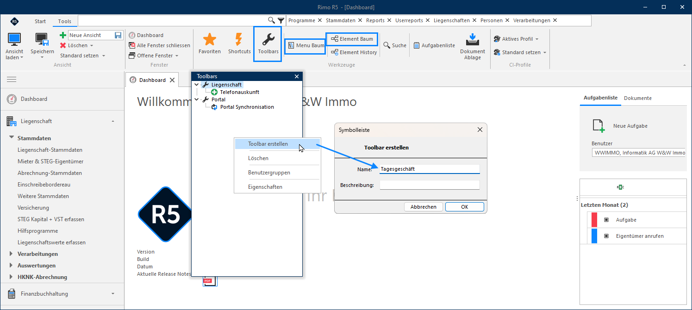Viewport: 692px width, 310px height.
Task: Click the filter funnel icon by search box
Action: tap(281, 20)
